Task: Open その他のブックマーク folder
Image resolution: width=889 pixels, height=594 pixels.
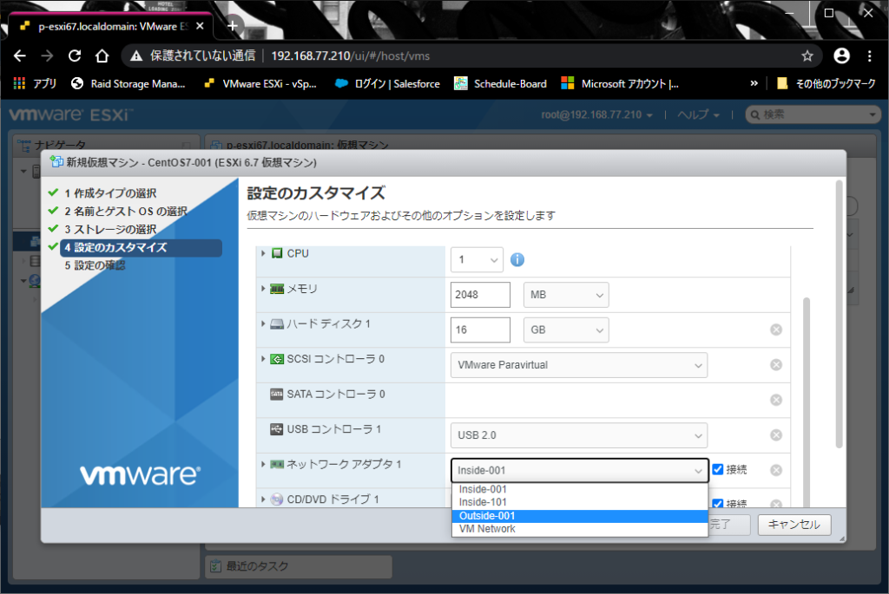Action: (826, 84)
